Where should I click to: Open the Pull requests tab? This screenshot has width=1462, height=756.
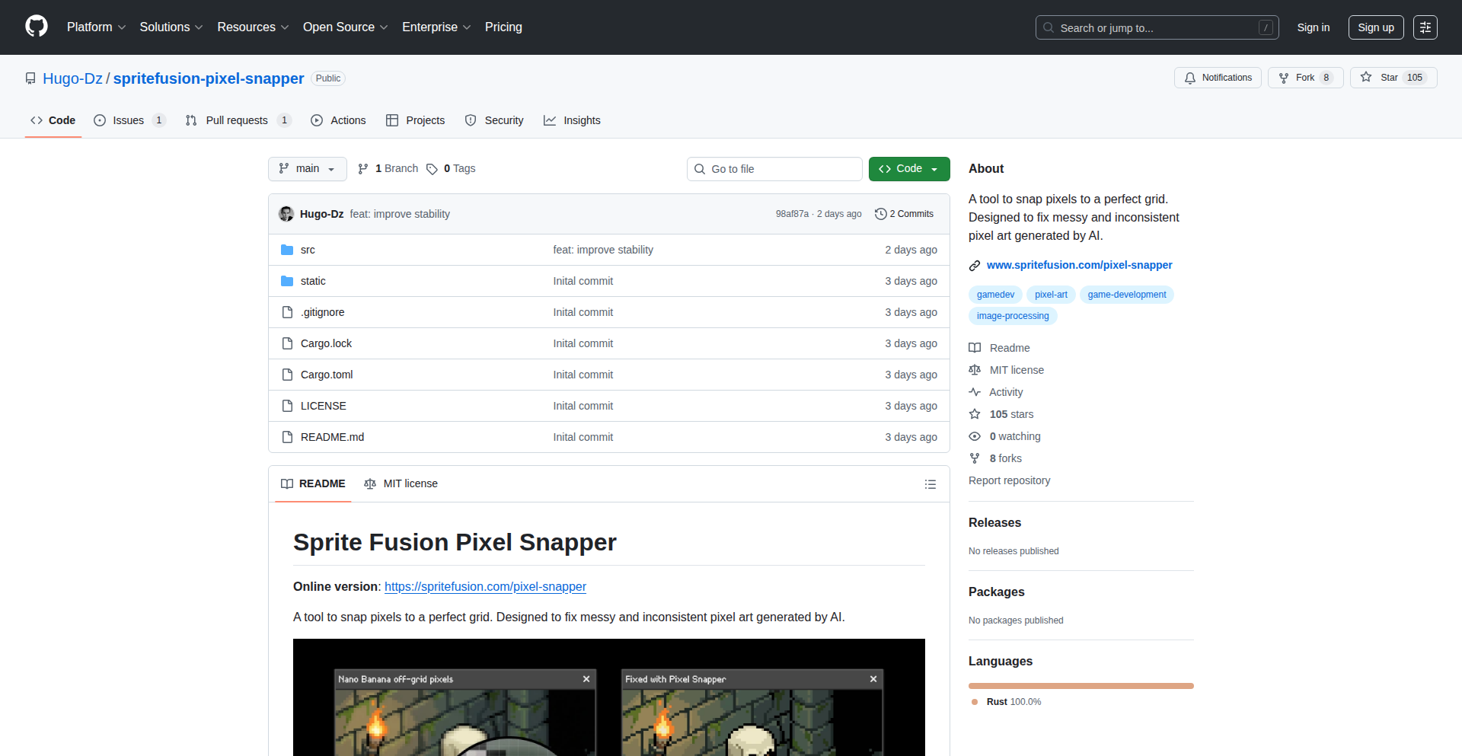pos(238,120)
